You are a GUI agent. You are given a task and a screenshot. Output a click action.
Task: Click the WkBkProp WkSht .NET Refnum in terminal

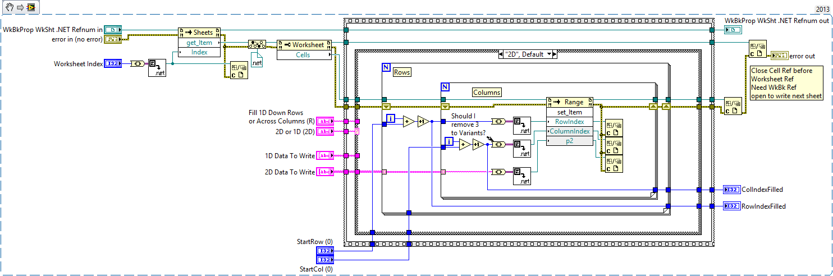tap(113, 29)
